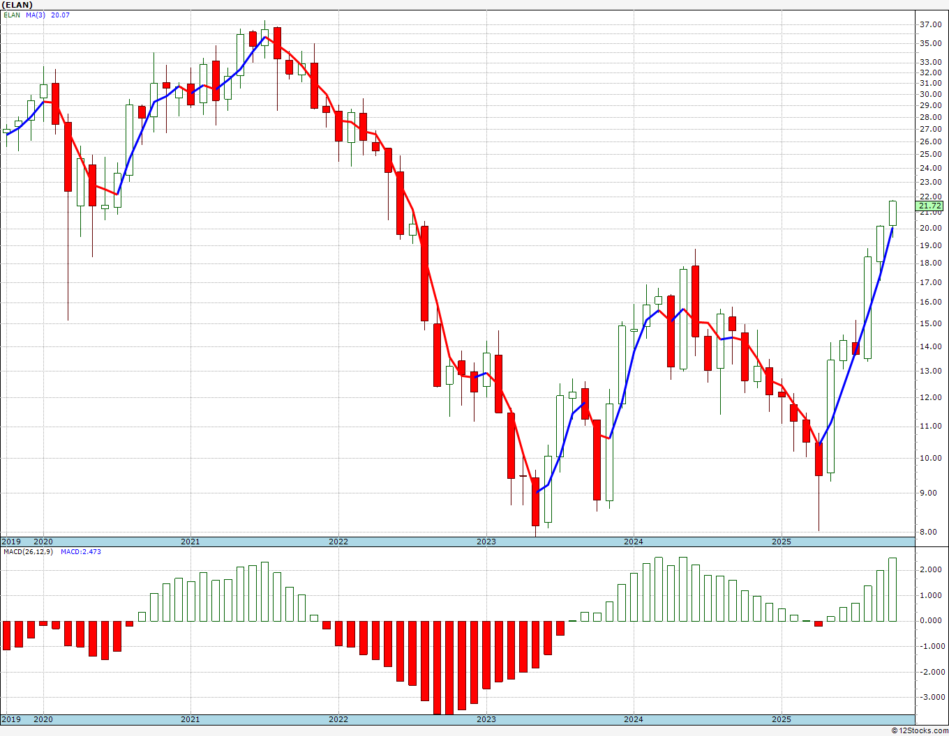Select the 2023 marker on price timeline
The image size is (949, 736).
486,542
